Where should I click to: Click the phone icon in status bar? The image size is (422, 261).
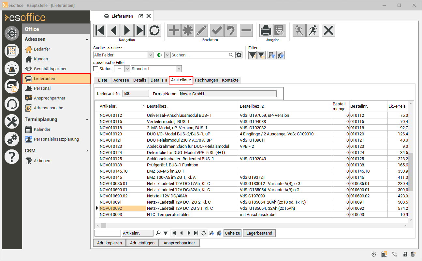coord(395,254)
